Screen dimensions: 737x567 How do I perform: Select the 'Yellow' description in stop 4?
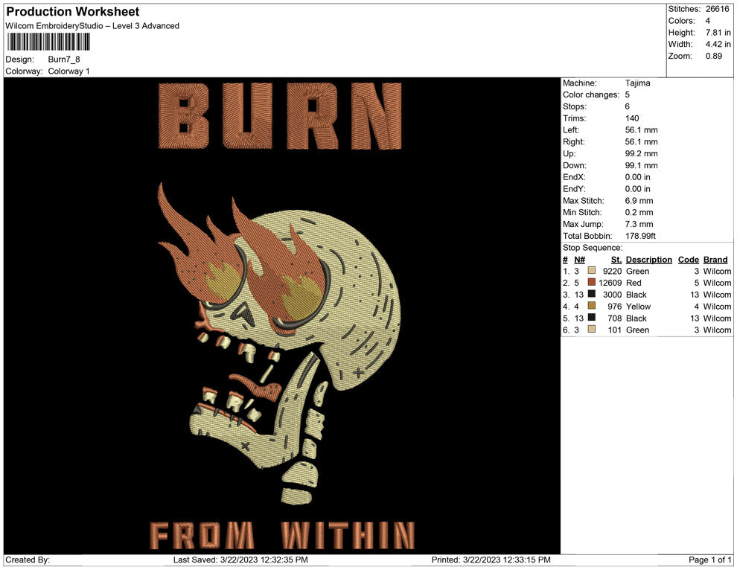pos(638,307)
